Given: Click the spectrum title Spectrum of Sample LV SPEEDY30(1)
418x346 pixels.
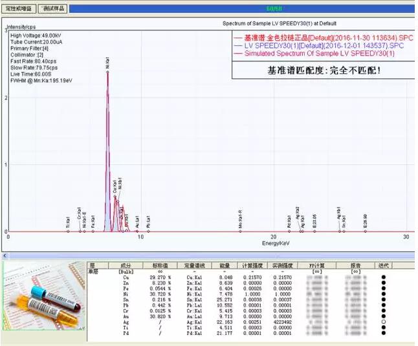Looking at the screenshot, I should (280, 23).
